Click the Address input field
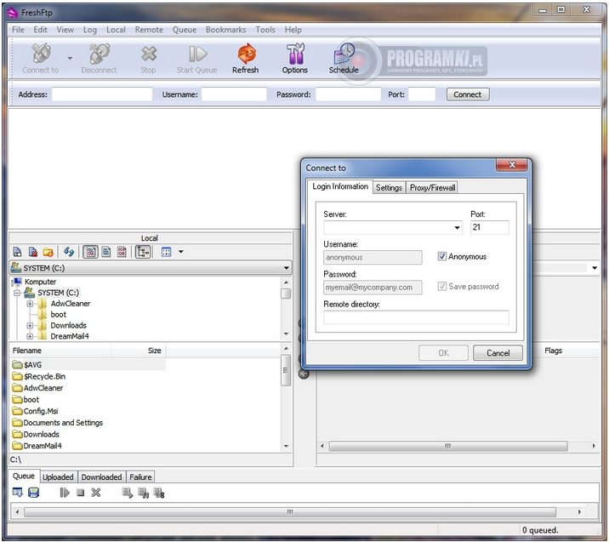Screen dimensions: 609x542 102,94
